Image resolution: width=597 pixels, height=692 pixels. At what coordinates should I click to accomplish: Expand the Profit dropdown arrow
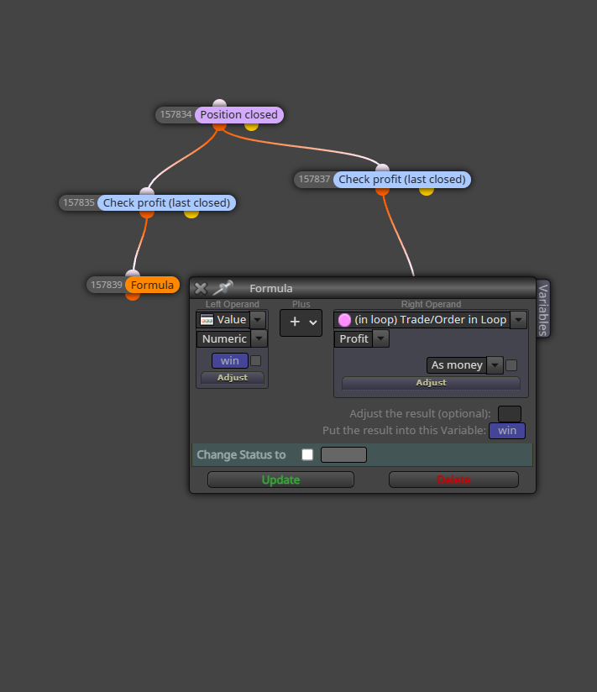(x=381, y=338)
